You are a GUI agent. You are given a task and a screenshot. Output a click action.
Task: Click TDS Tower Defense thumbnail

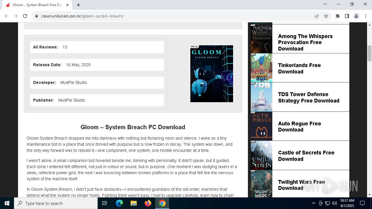click(x=262, y=97)
